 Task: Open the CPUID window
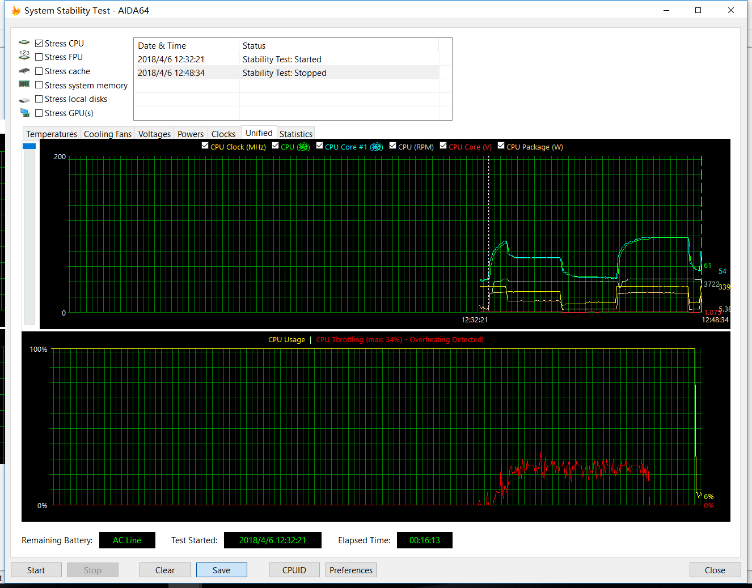tap(294, 570)
